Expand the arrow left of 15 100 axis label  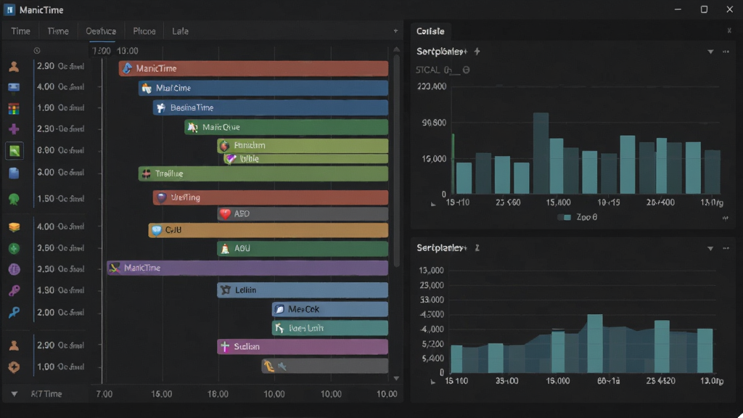[x=432, y=382]
